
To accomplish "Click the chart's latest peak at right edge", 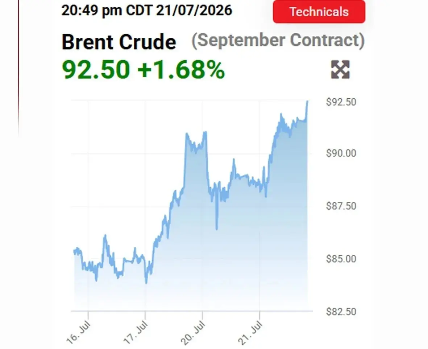I will [x=307, y=102].
